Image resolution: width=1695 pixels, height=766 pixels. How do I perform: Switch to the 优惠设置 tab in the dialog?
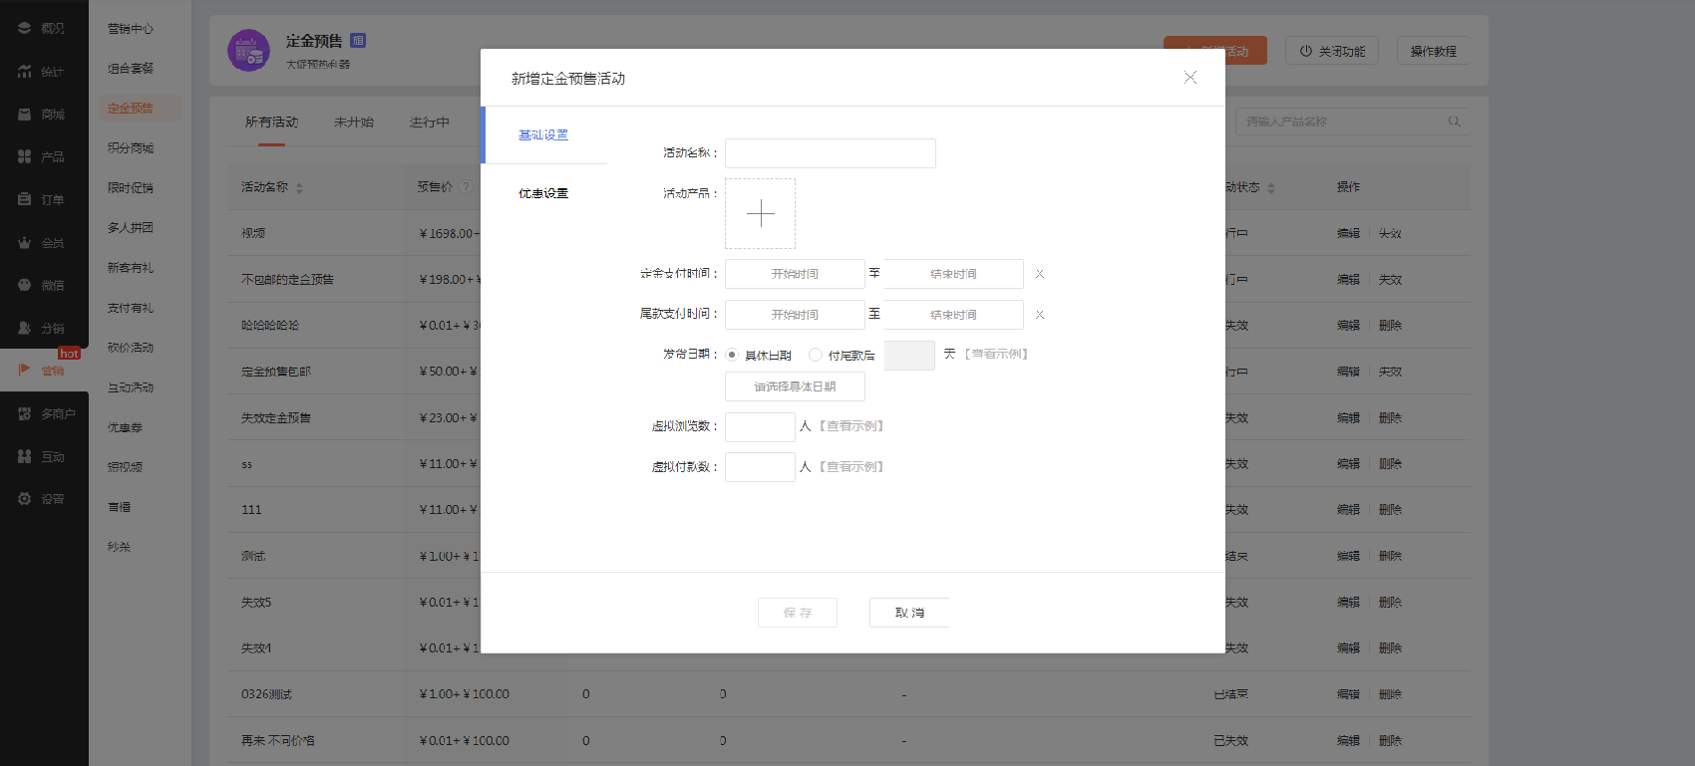pyautogui.click(x=543, y=194)
